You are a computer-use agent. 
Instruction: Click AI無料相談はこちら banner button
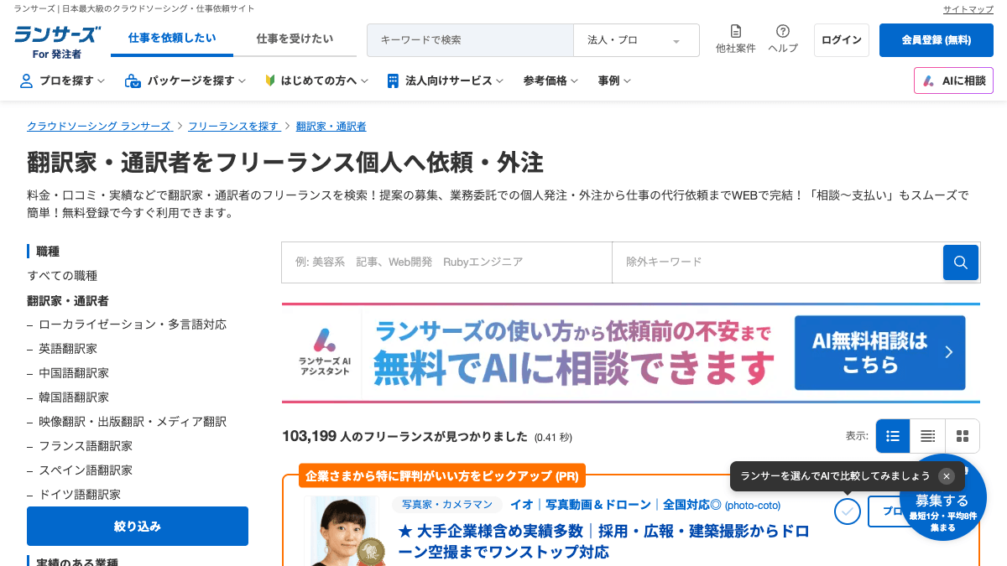click(879, 353)
